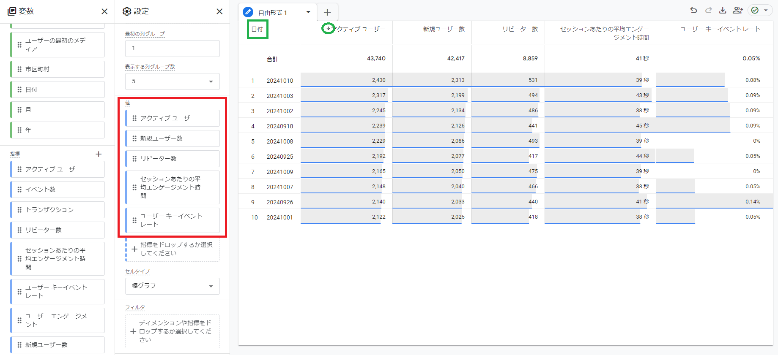The image size is (778, 355).
Task: Close the 設定 panel
Action: [x=219, y=11]
